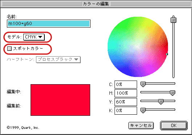Click the カラーの編集 title bar text
Image resolution: width=192 pixels, height=135 pixels.
96,4
